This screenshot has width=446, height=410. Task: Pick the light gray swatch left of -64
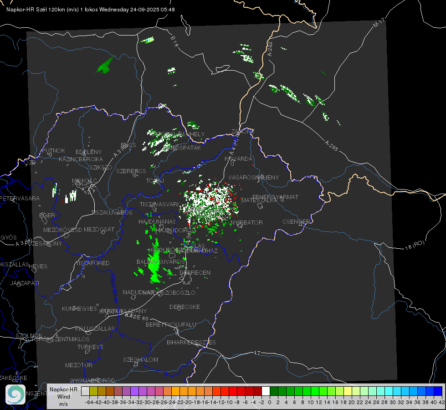85,391
